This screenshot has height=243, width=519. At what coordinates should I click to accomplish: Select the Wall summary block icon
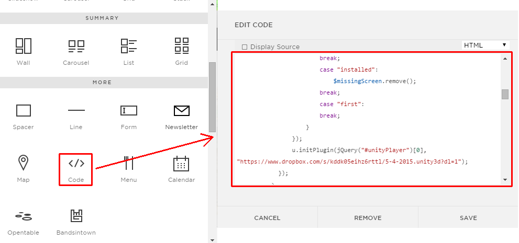click(23, 46)
